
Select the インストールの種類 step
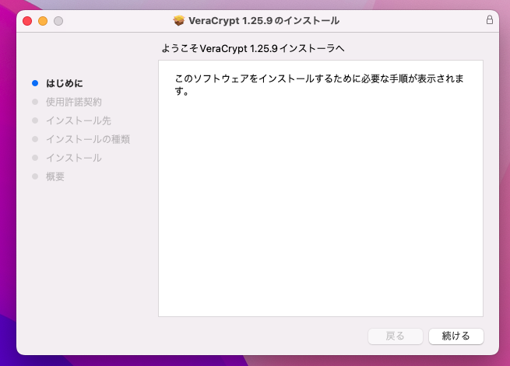87,139
